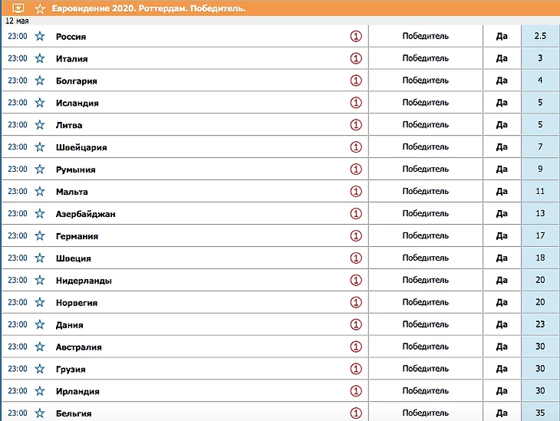
Task: Click the screen icon in orange header
Action: point(18,8)
